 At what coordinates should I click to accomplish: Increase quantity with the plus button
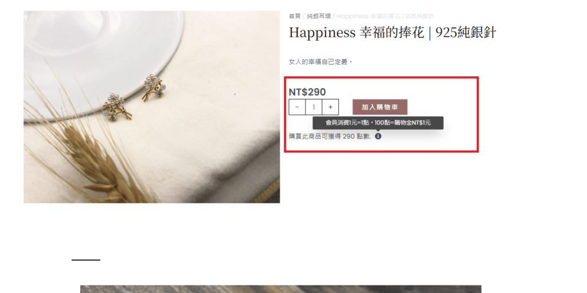pos(330,107)
